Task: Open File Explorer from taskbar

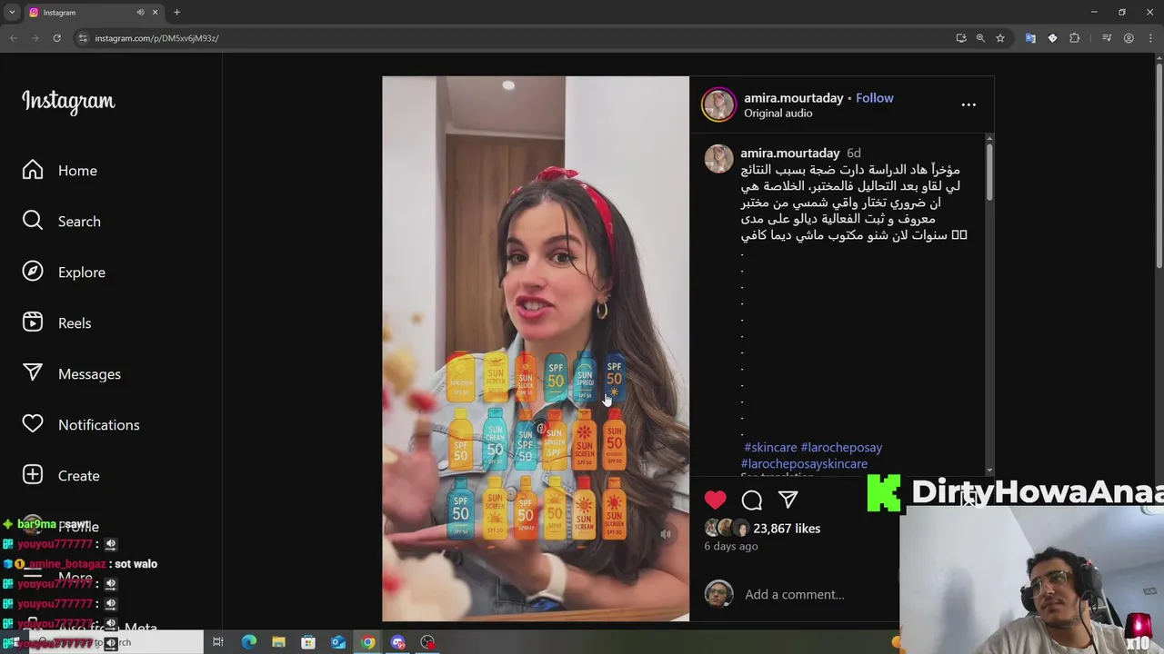Action: [x=278, y=642]
